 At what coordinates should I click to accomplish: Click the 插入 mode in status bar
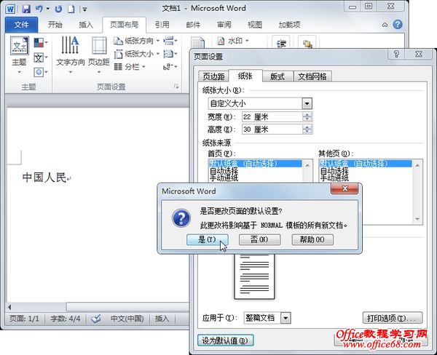[162, 318]
